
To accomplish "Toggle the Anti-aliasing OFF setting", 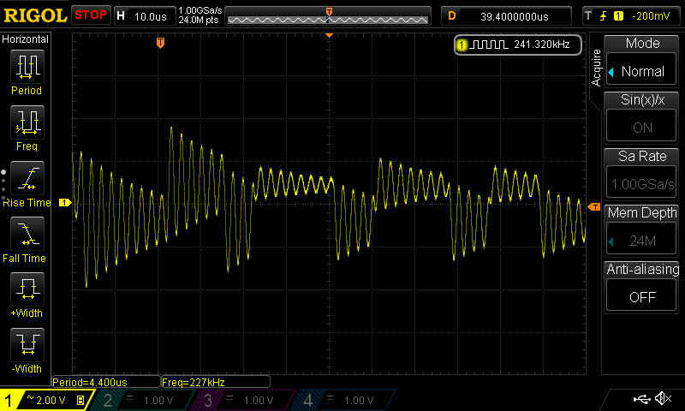I will pos(641,296).
